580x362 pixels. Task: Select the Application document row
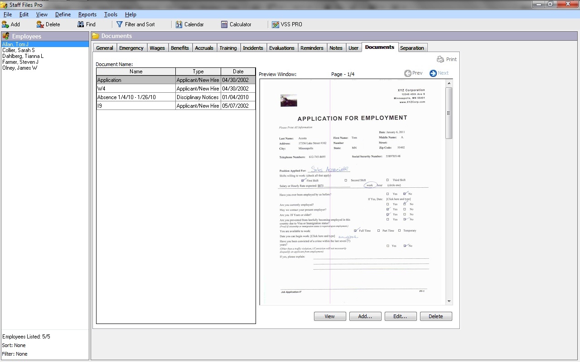pyautogui.click(x=176, y=80)
